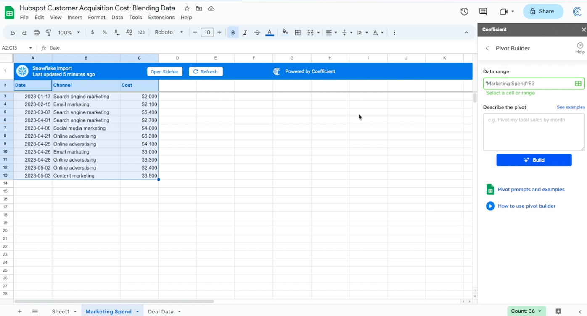The width and height of the screenshot is (587, 316).
Task: Click the Describe the pivot text area
Action: pyautogui.click(x=534, y=132)
